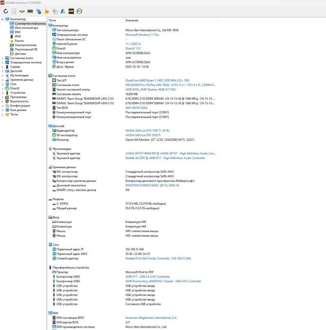Viewport: 326px width, 330px height.
Task: Select Имя компьютера tree item
Action: point(26,28)
